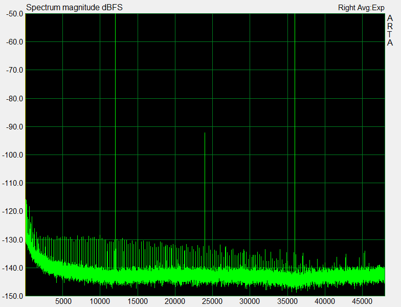Click the -130.0 y-axis label
This screenshot has width=401, height=307.
[12, 240]
